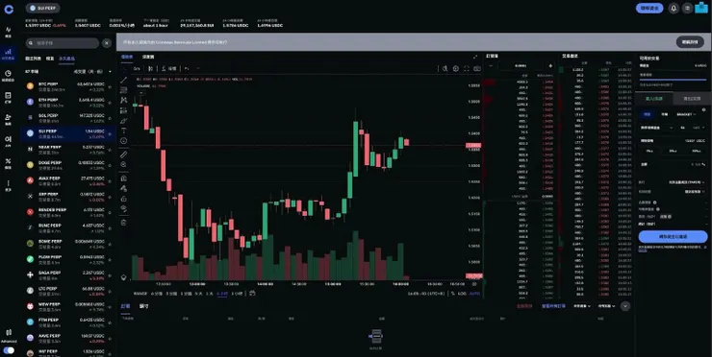Image resolution: width=712 pixels, height=357 pixels.
Task: Favorite ETH PERP with its star
Action: pos(110,103)
